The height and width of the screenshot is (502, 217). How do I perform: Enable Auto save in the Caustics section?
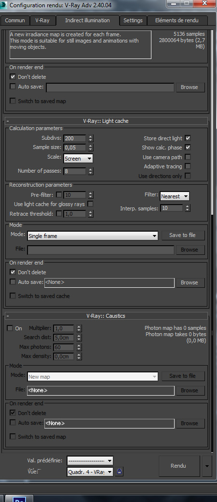(13, 423)
